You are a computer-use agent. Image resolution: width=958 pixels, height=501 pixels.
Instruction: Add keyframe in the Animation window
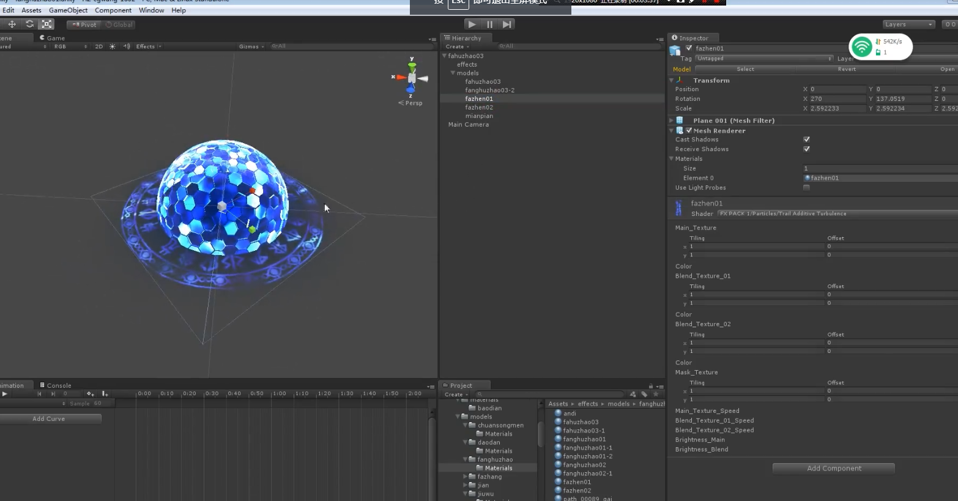pos(91,394)
